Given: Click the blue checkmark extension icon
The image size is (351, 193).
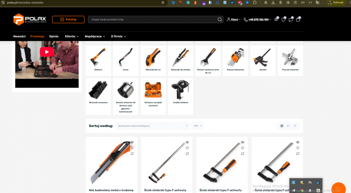Looking at the screenshot, I should [232, 2].
